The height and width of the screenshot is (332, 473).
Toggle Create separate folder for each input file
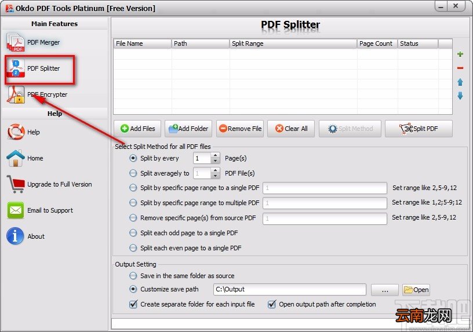(133, 304)
